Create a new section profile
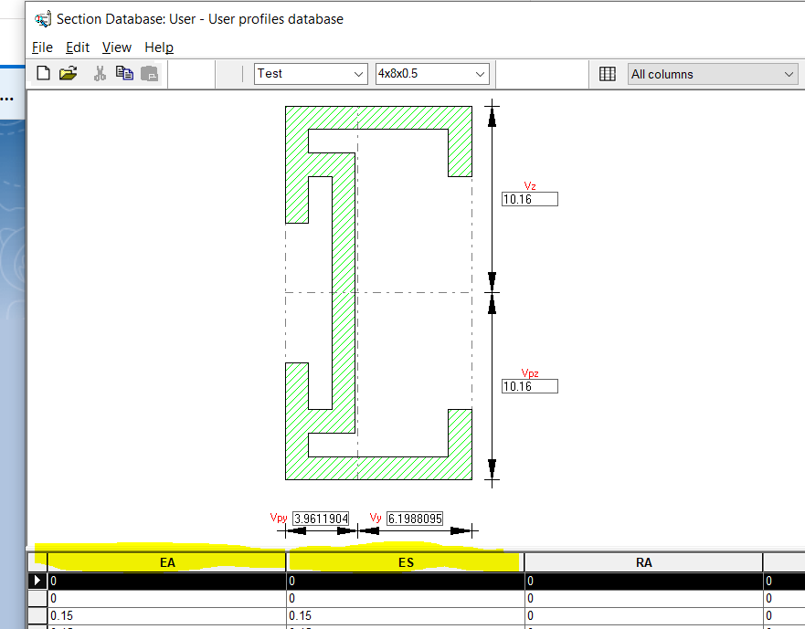 click(42, 73)
